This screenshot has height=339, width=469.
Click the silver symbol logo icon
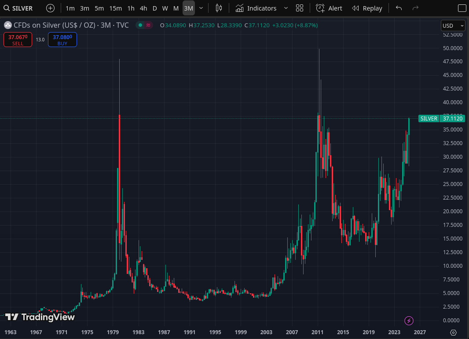pyautogui.click(x=7, y=26)
